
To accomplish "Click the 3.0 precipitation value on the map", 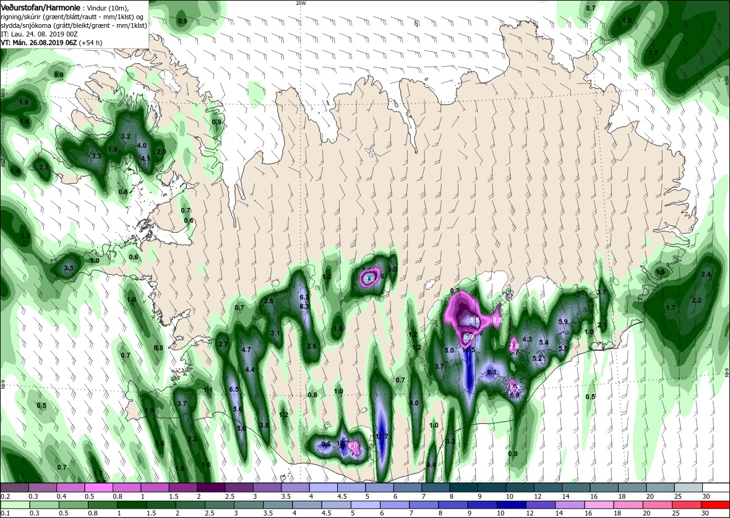I will [x=392, y=269].
